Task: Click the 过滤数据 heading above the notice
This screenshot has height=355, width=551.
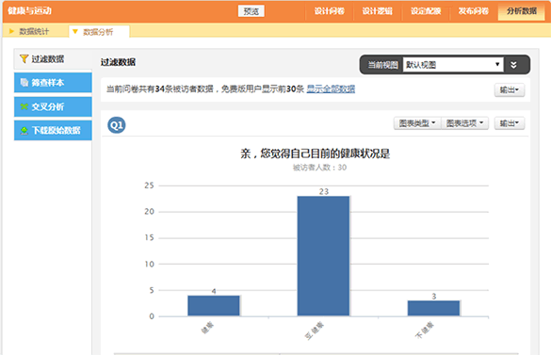Action: [x=118, y=62]
